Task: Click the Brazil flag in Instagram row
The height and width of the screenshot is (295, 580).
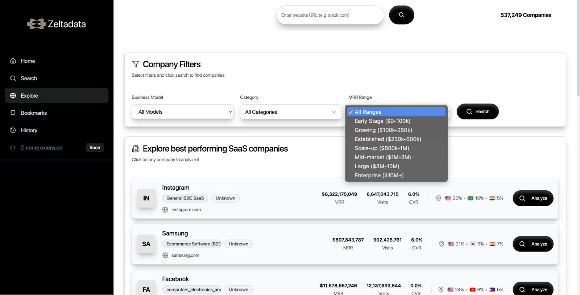Action: pyautogui.click(x=471, y=198)
